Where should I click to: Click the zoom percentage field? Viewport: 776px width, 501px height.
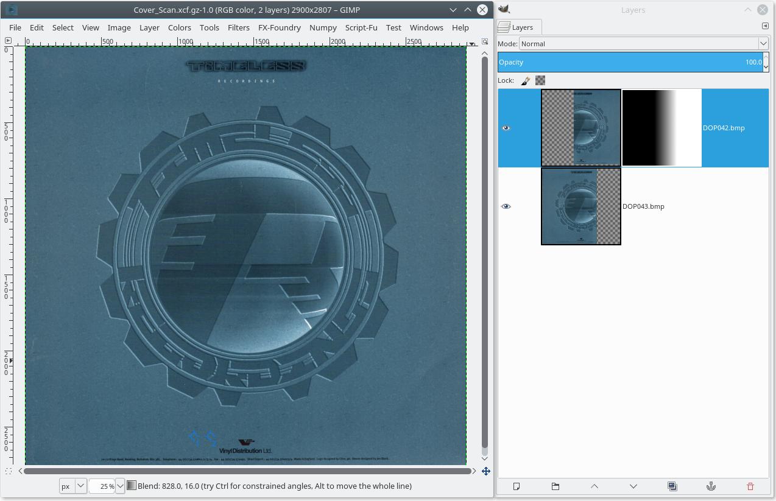coord(102,486)
